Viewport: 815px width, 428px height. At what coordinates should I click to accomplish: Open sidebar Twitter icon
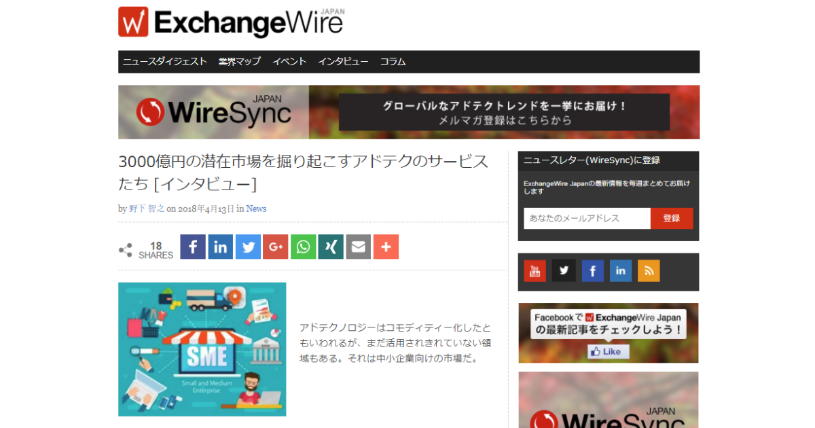tap(564, 271)
